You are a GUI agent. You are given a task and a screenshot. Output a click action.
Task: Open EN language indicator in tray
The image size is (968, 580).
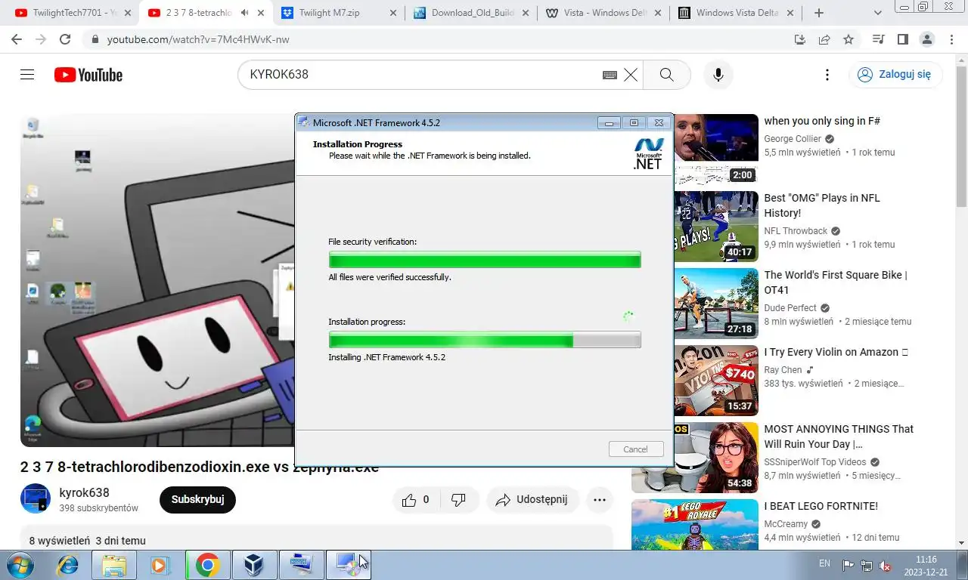[824, 563]
